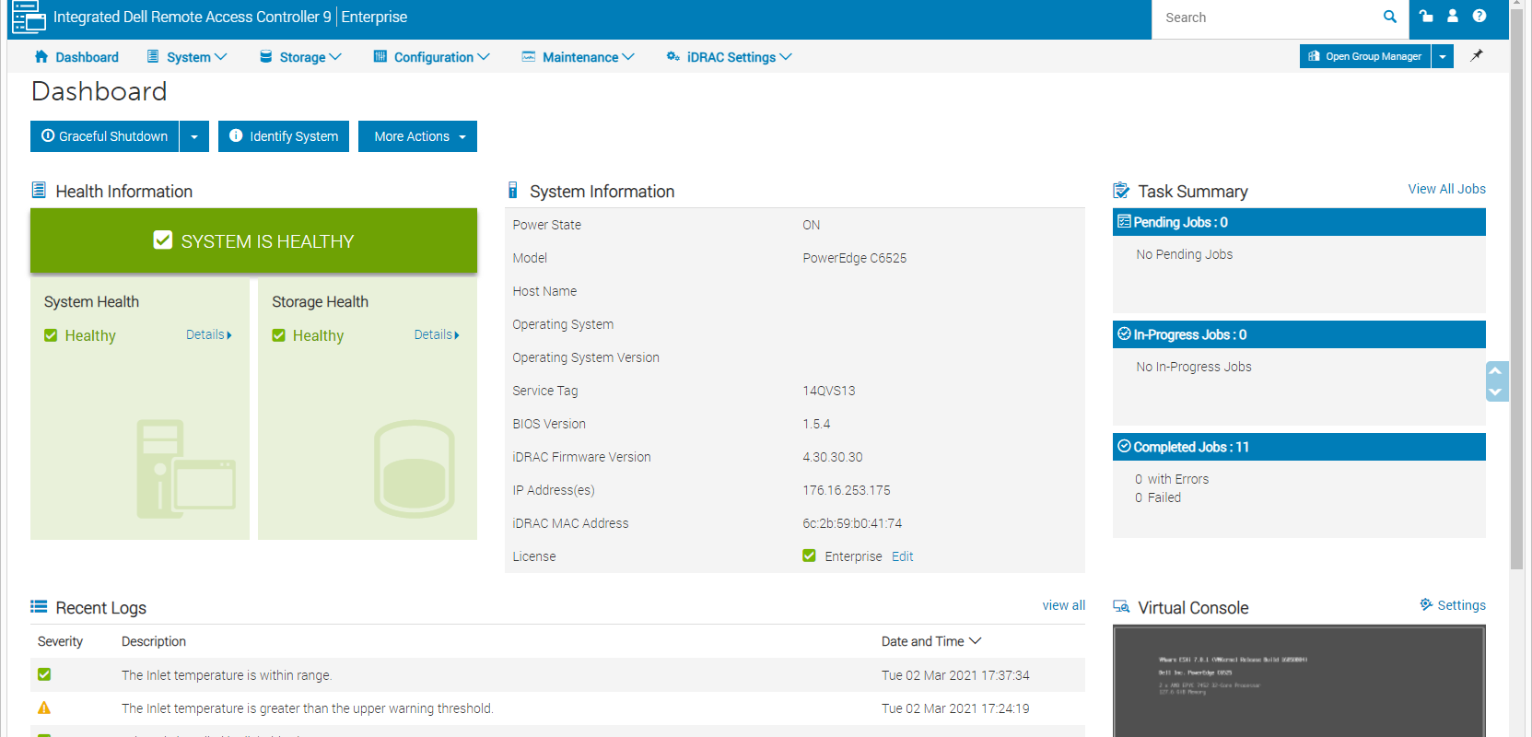The width and height of the screenshot is (1532, 737).
Task: Open the System menu
Action: coord(187,56)
